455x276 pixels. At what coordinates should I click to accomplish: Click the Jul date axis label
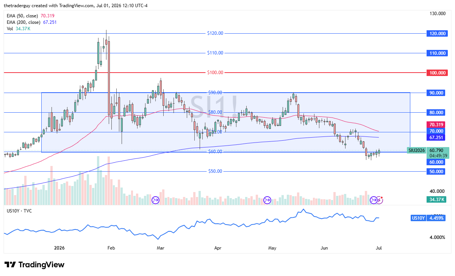coord(378,248)
